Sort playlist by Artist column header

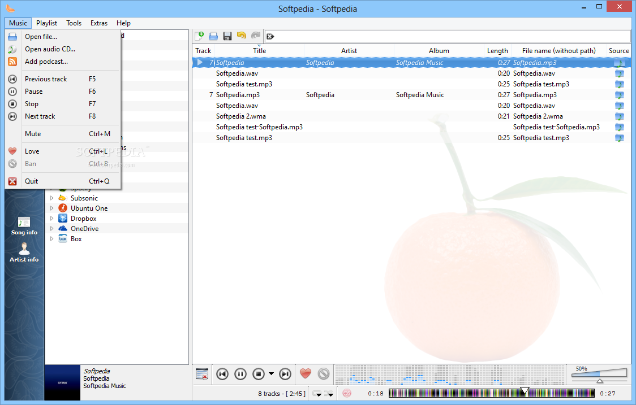349,51
